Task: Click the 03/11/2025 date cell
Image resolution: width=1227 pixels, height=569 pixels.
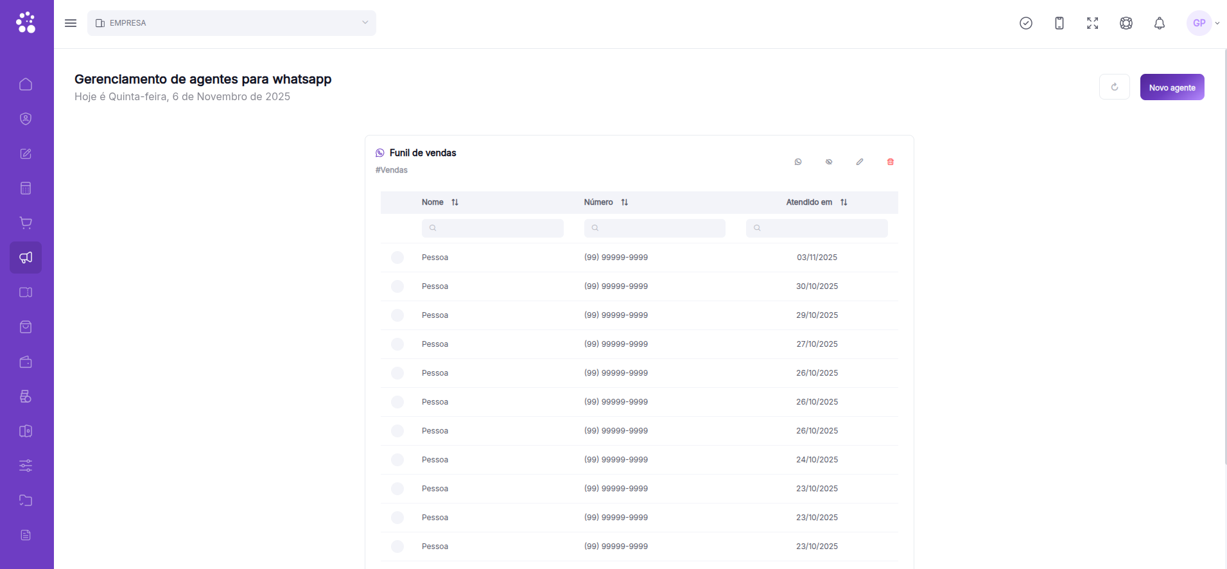Action: (817, 258)
